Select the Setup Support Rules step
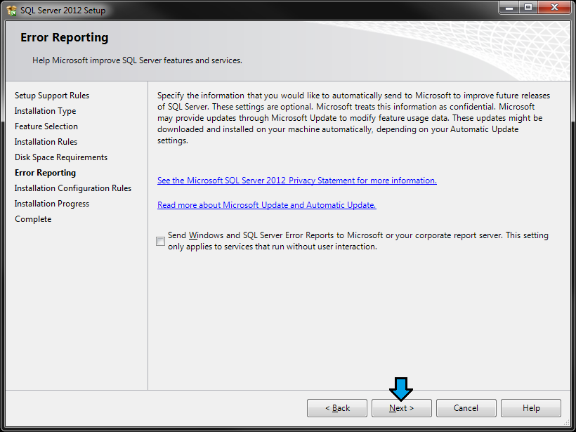 [x=52, y=96]
